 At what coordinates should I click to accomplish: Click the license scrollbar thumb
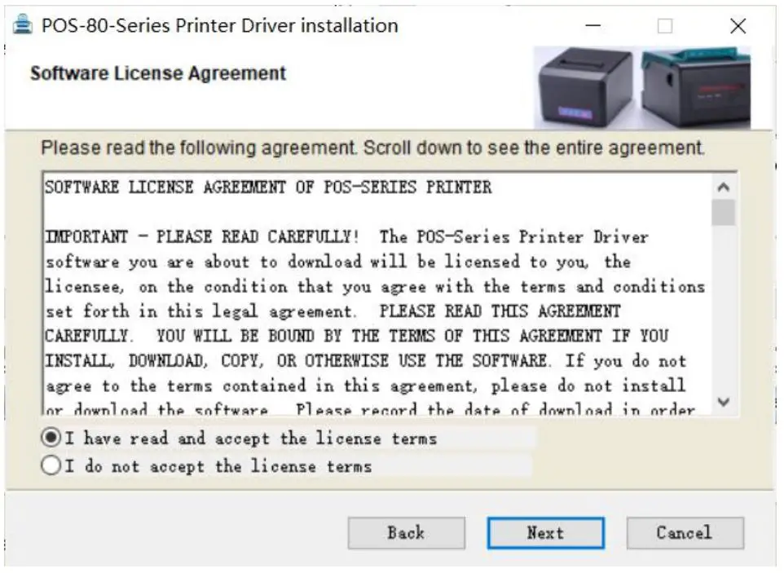coord(724,212)
